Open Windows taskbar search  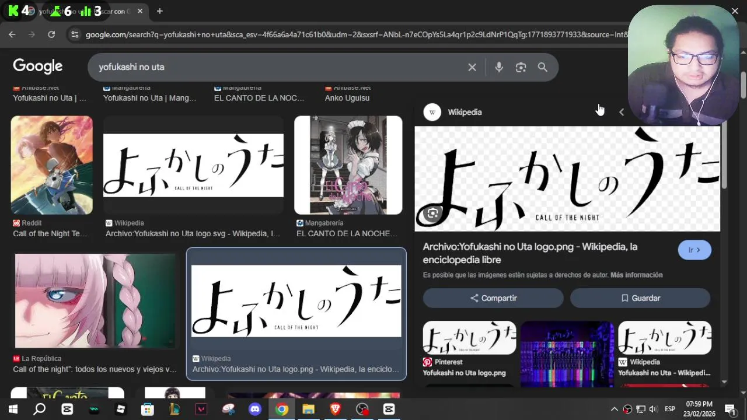pos(40,409)
